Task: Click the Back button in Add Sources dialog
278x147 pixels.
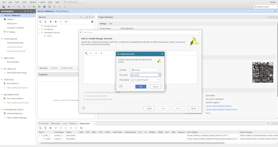Action: (149, 108)
